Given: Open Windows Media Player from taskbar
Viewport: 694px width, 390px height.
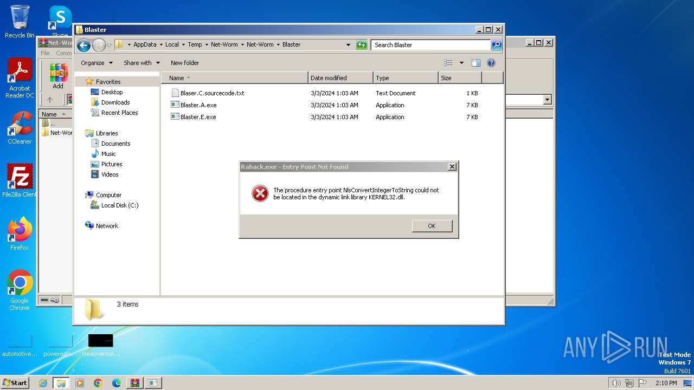Looking at the screenshot, I should point(80,383).
